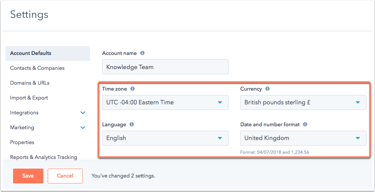Expand the Marketing sidebar section

(x=83, y=127)
